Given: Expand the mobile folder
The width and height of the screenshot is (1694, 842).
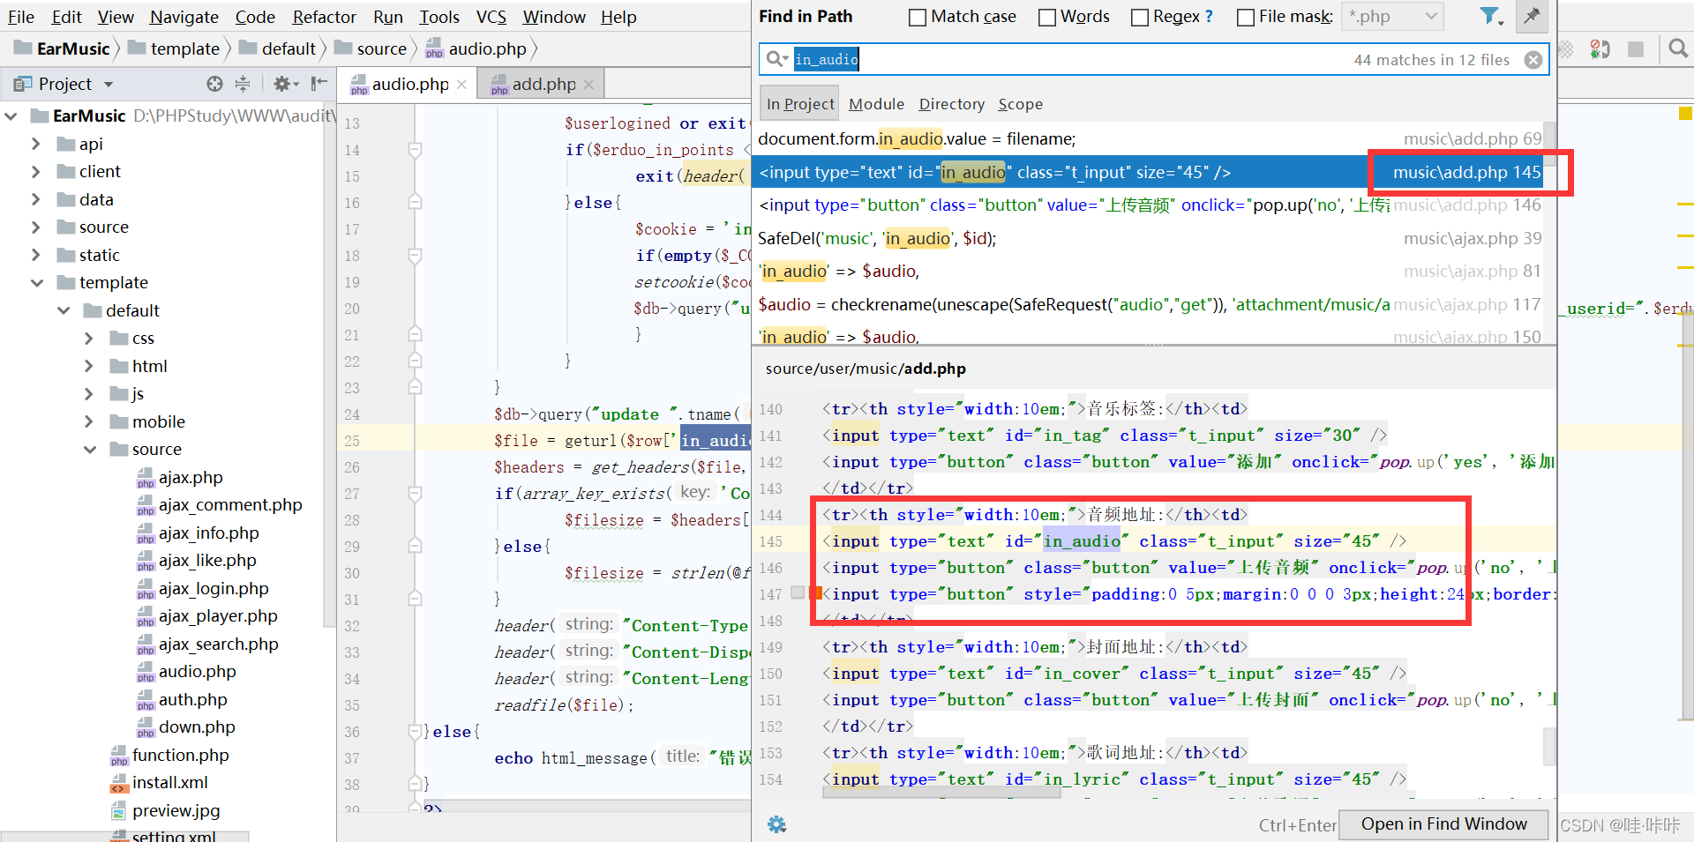Looking at the screenshot, I should click(89, 421).
